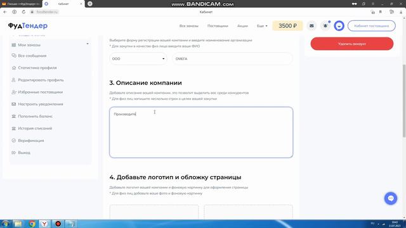Click the red Удалить аккаунт button
This screenshot has width=406, height=228.
(x=352, y=44)
